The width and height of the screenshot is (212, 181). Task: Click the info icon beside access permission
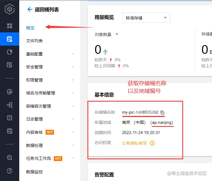click(x=152, y=143)
